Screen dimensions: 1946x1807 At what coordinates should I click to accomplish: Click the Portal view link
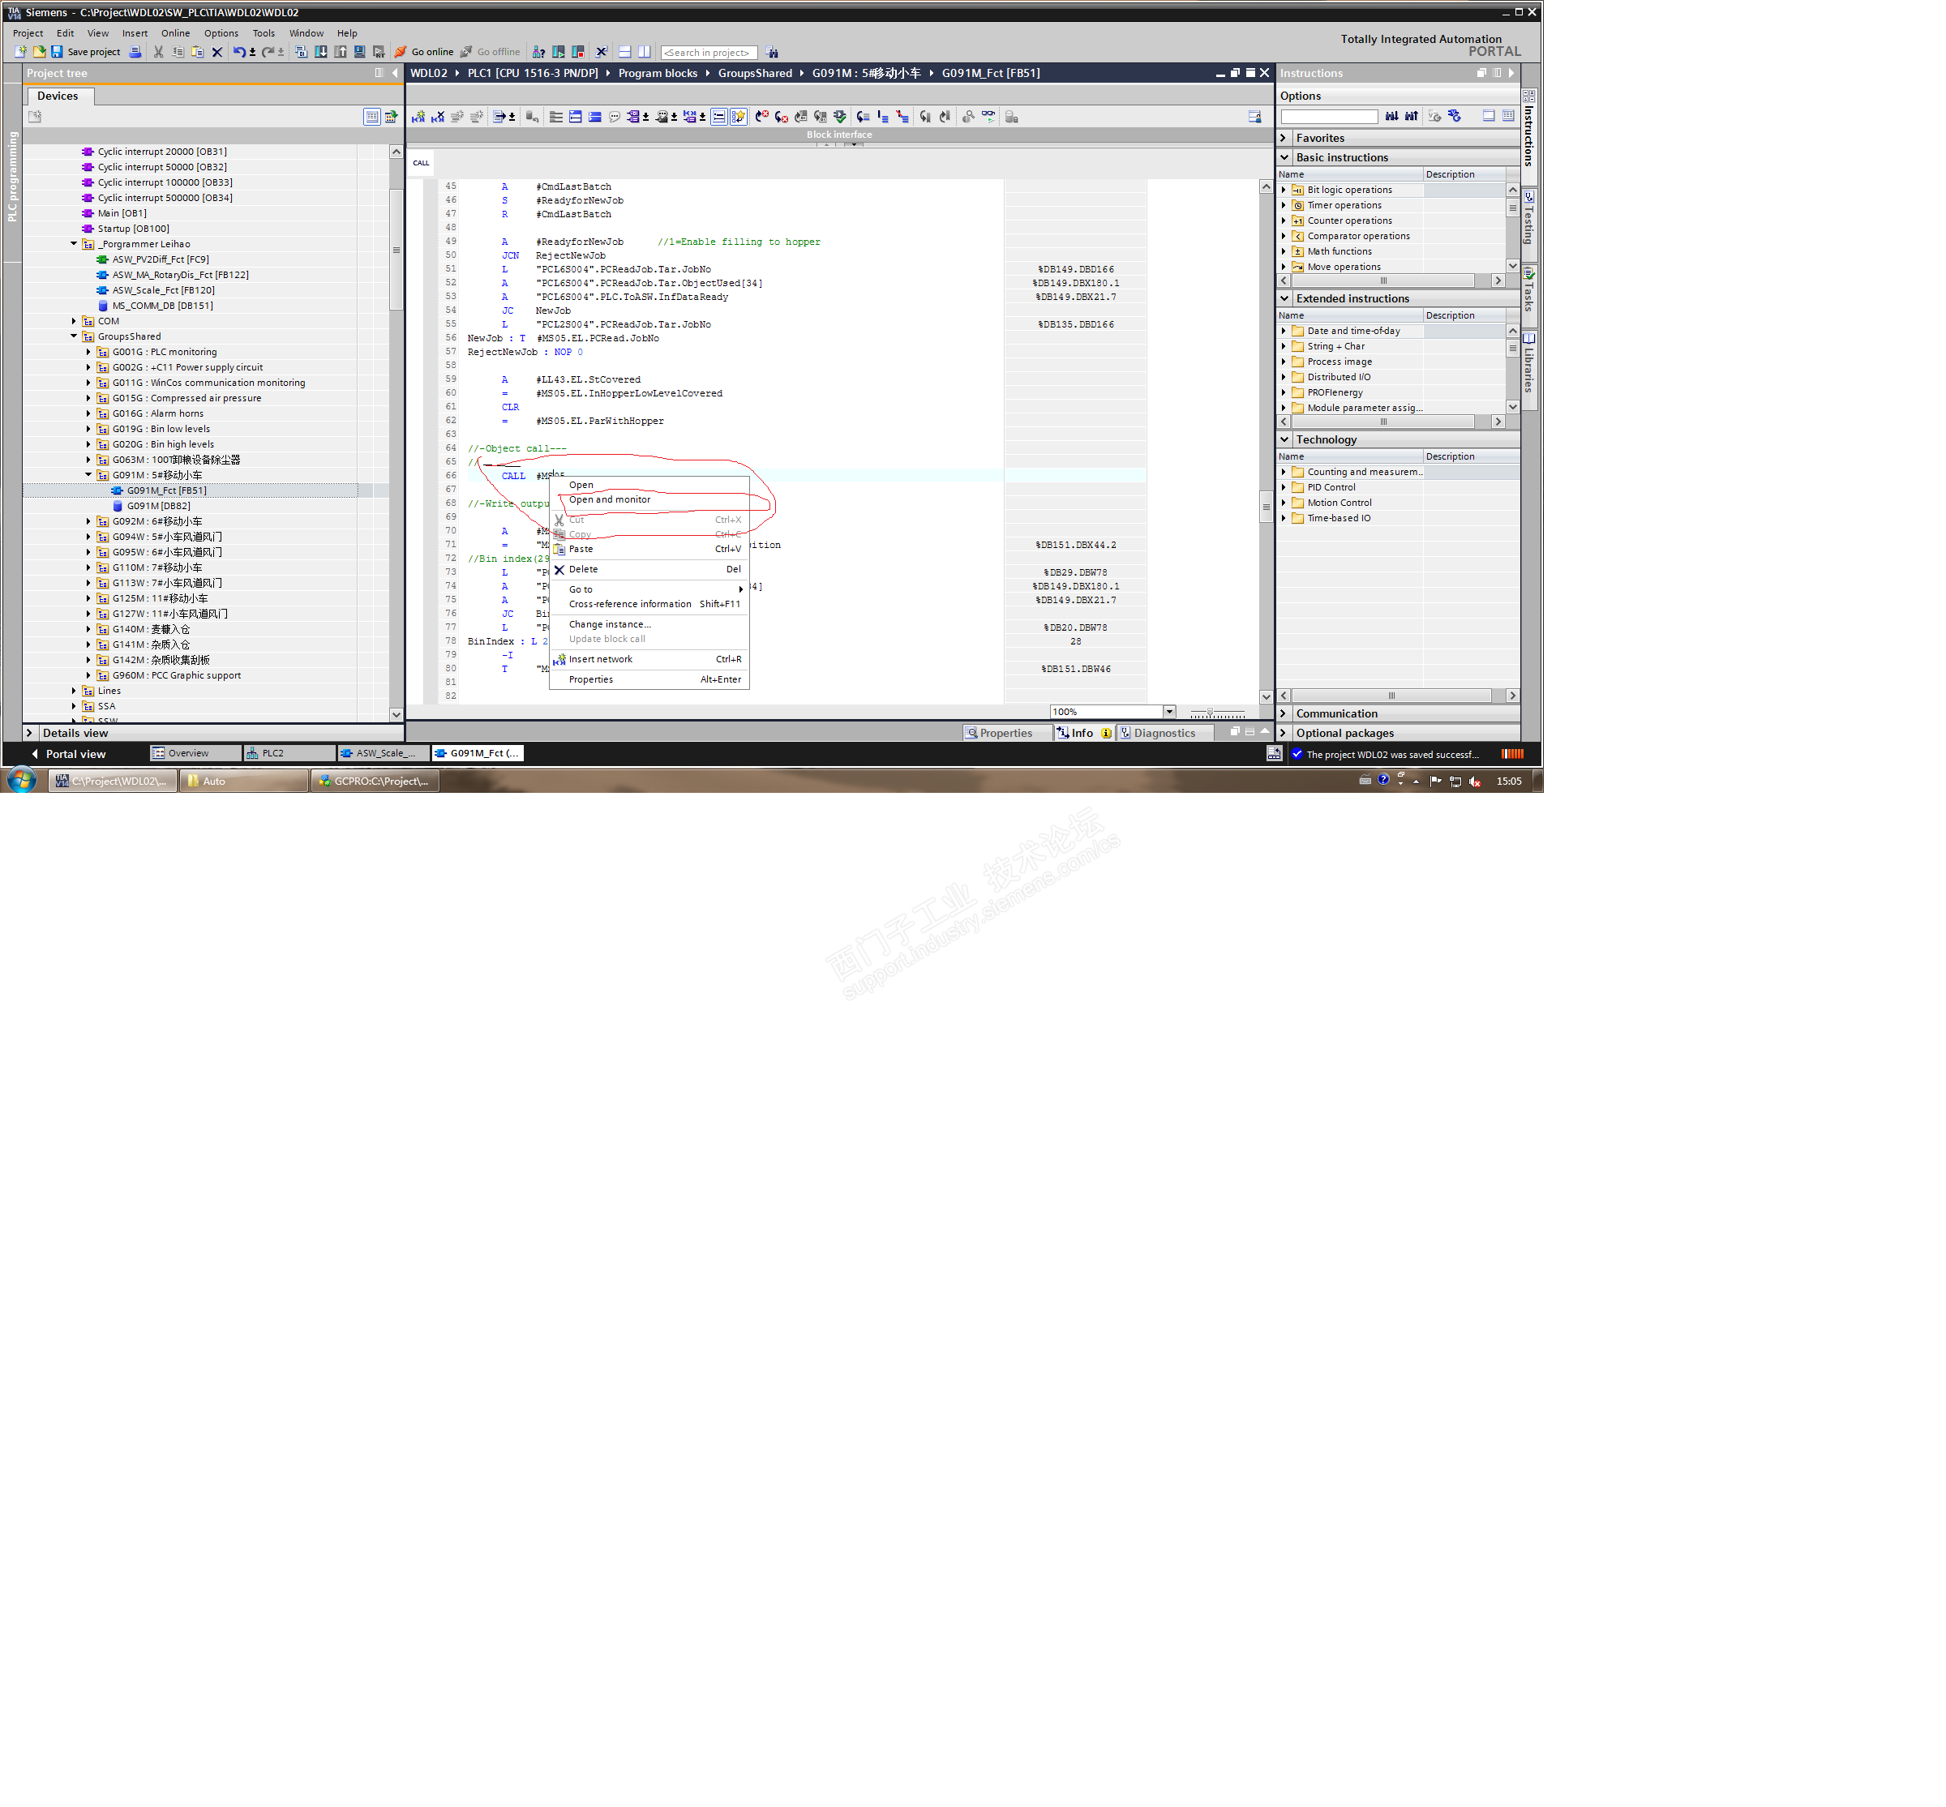tap(75, 754)
